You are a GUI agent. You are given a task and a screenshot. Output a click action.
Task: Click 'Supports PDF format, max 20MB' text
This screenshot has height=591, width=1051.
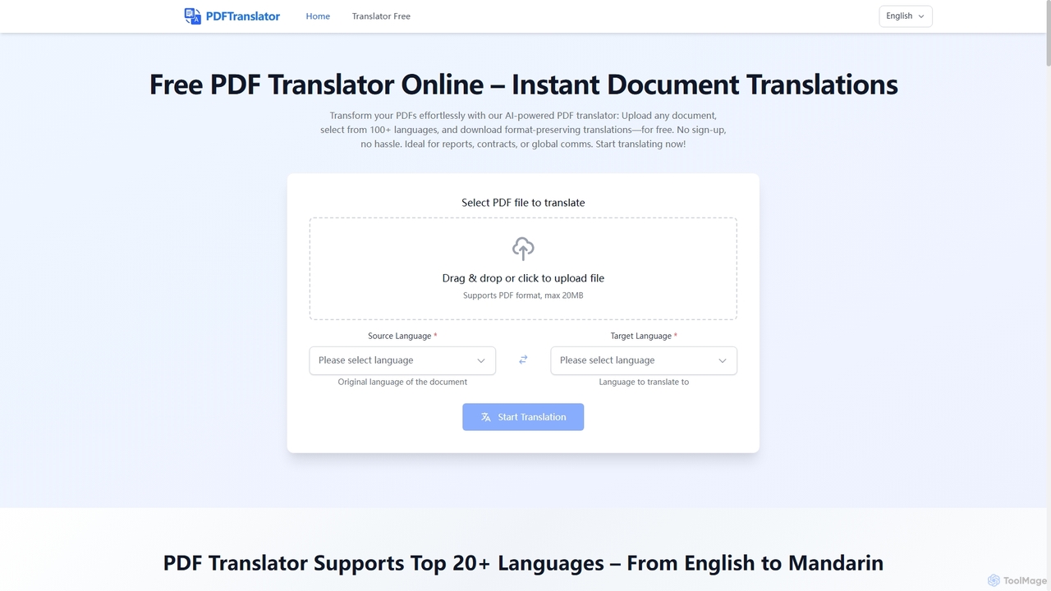click(523, 295)
